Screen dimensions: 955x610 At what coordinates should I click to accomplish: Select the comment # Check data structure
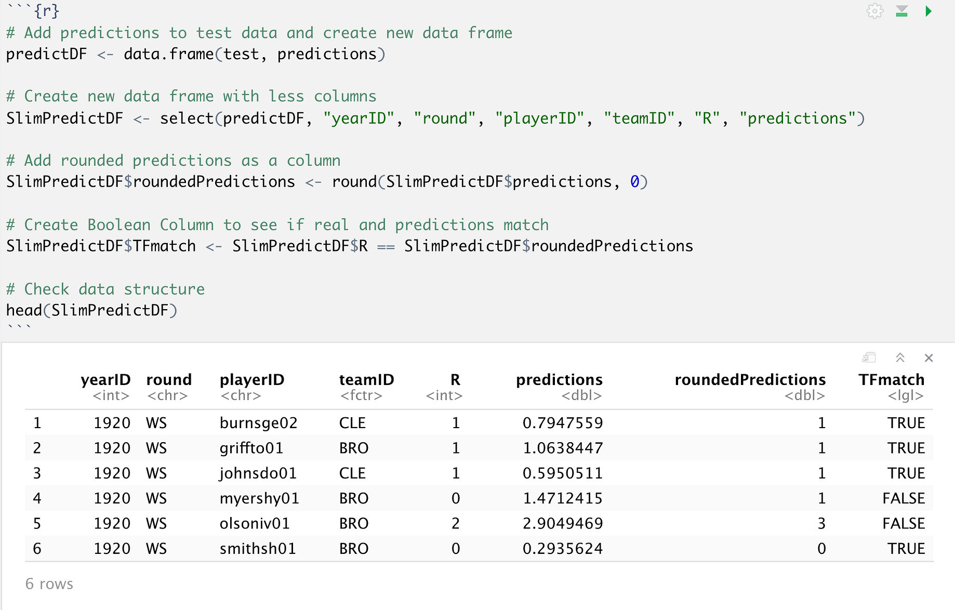[105, 289]
